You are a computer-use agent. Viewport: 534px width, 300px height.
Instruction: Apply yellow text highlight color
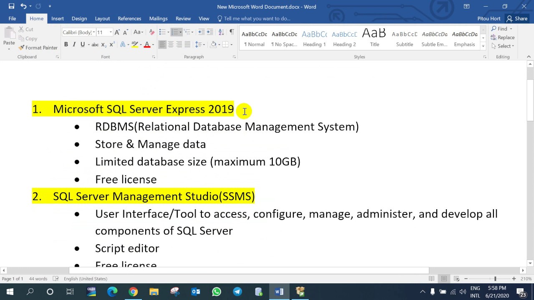(134, 45)
